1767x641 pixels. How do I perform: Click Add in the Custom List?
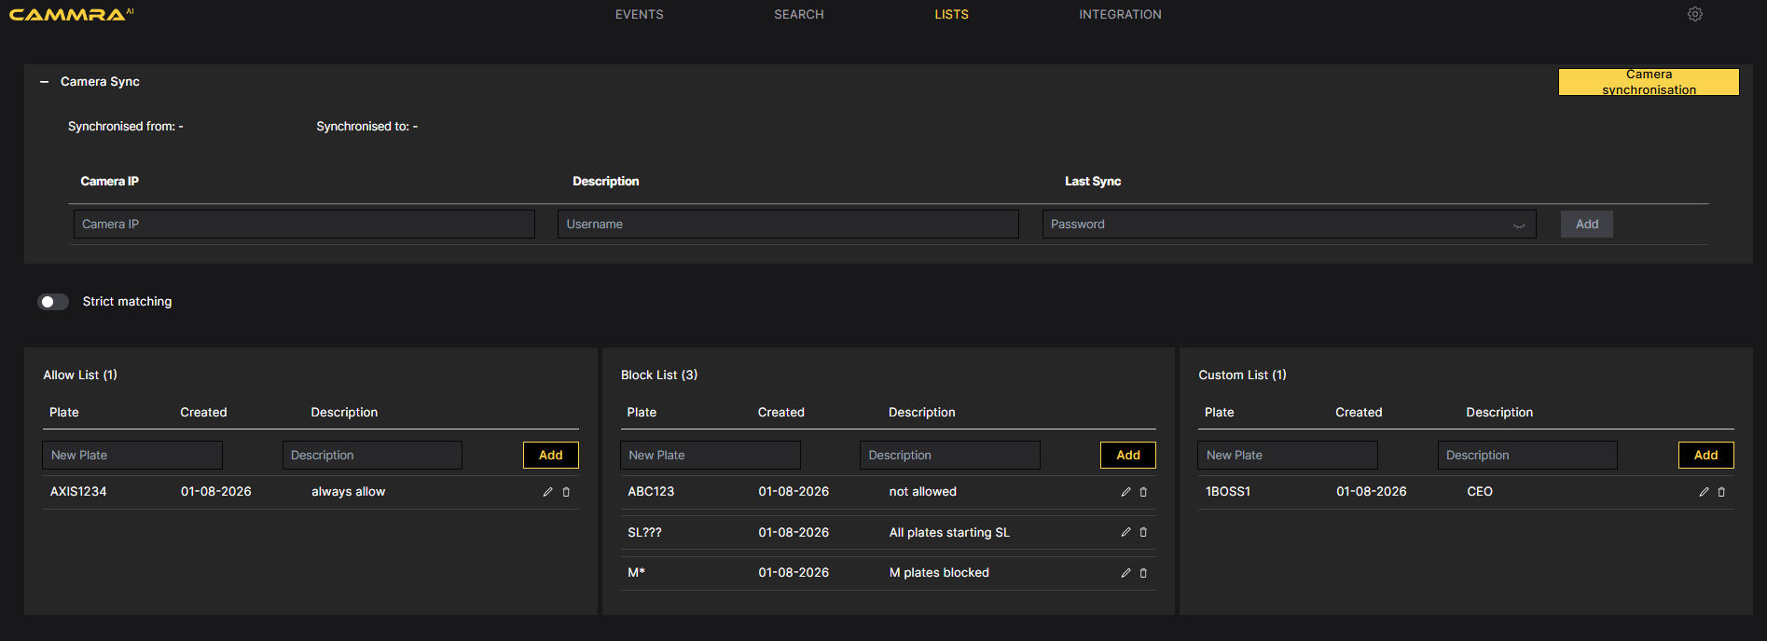(1705, 455)
